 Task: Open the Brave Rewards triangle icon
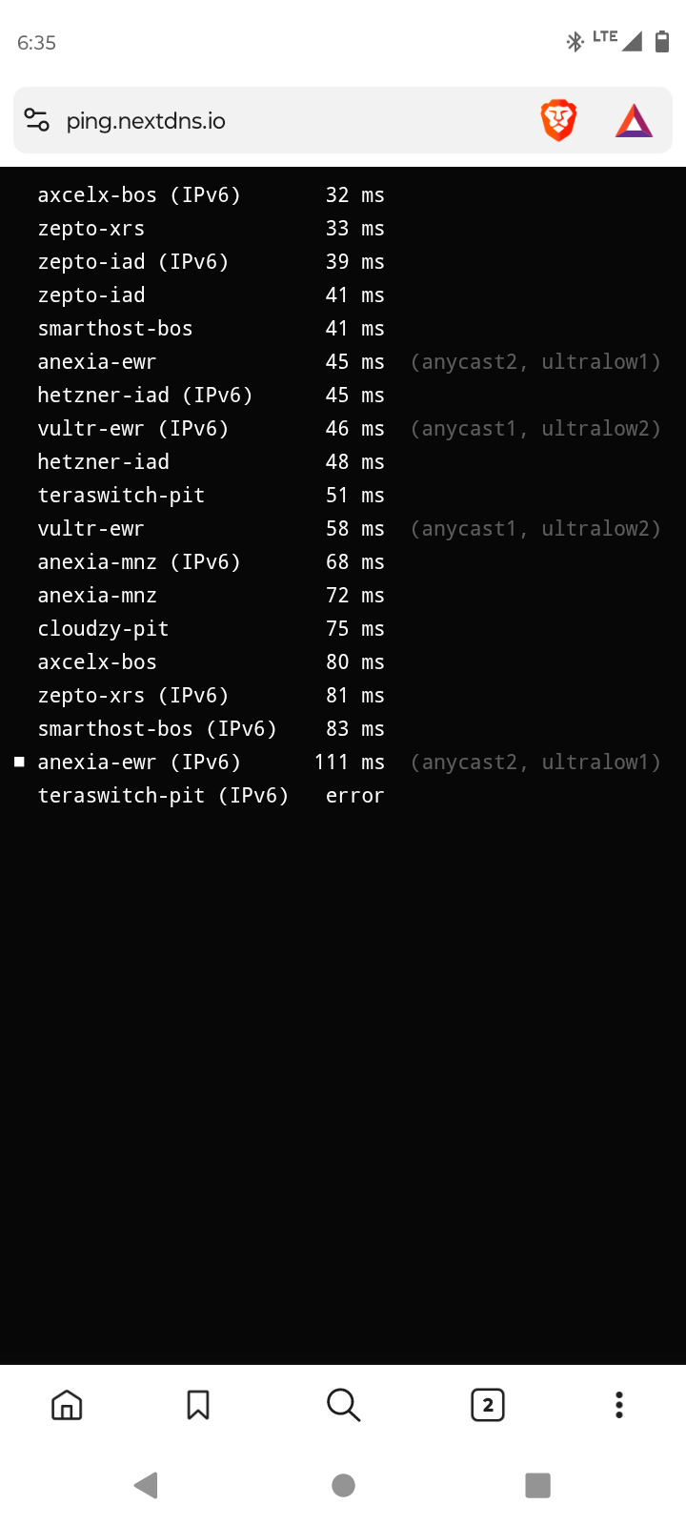[x=634, y=121]
